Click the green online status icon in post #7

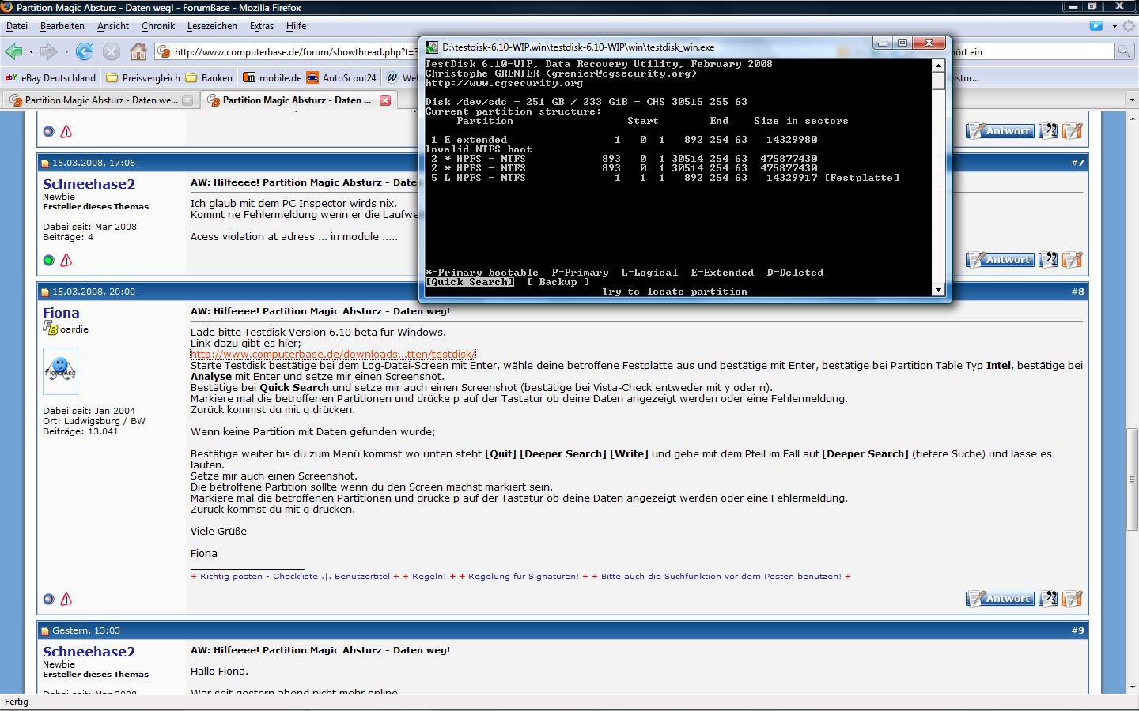(x=48, y=260)
